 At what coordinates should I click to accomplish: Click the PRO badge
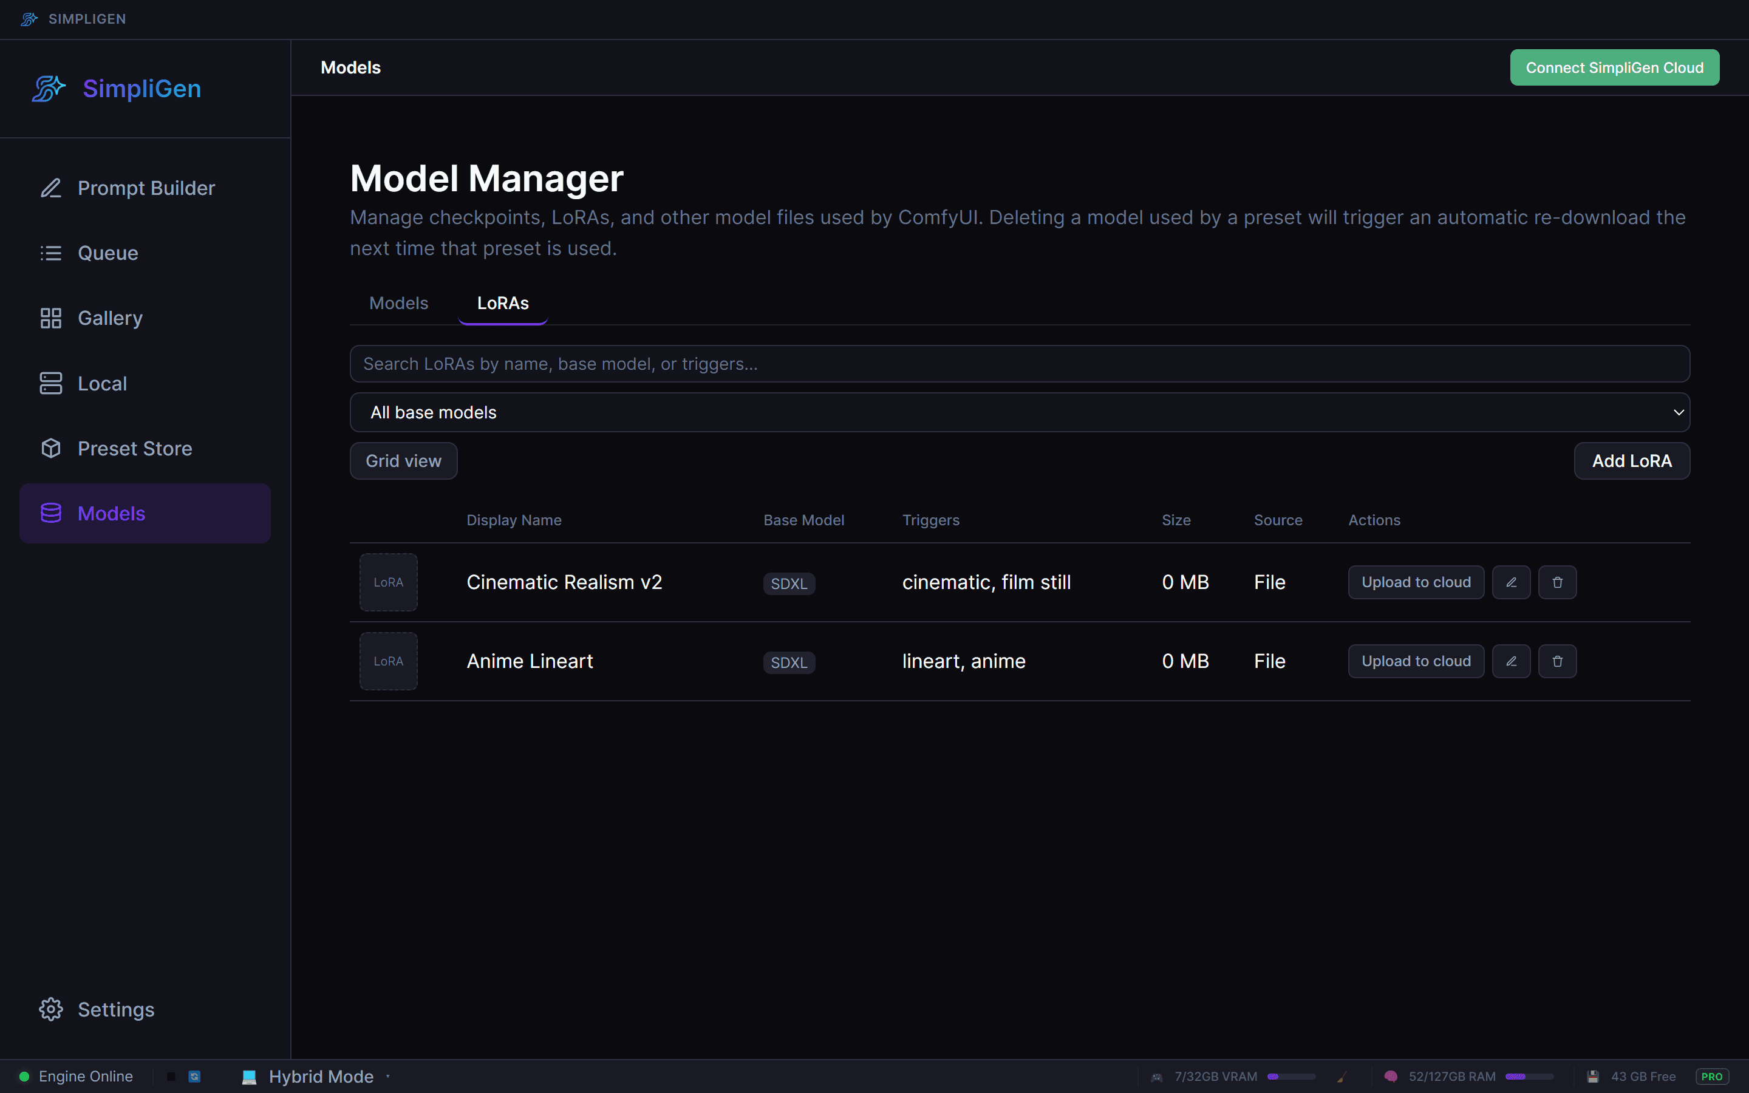click(1712, 1077)
